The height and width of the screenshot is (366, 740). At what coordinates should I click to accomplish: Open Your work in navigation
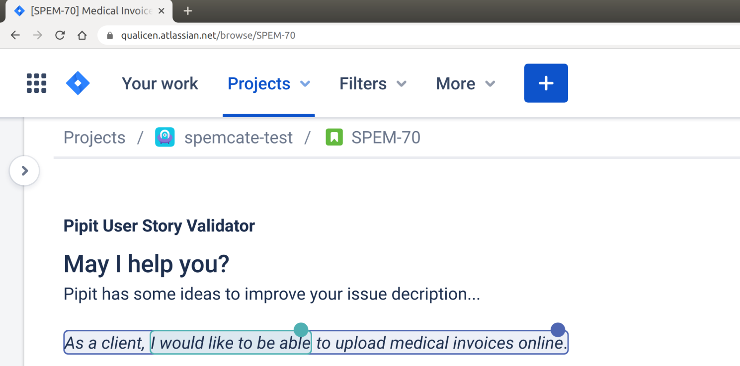click(x=160, y=83)
